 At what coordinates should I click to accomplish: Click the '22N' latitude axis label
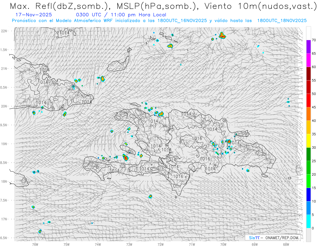[5, 31]
